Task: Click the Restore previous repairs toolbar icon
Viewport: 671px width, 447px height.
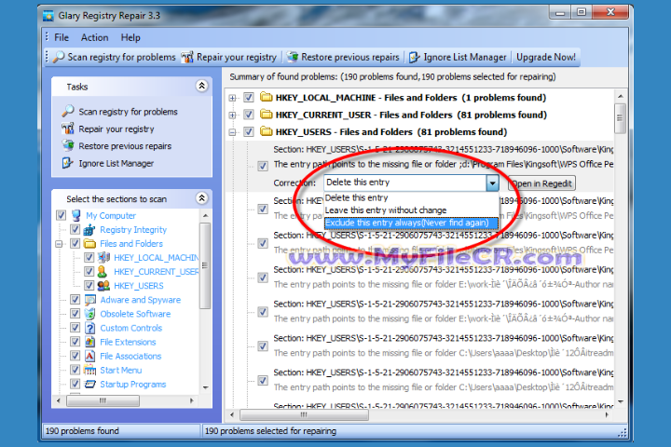Action: point(293,57)
